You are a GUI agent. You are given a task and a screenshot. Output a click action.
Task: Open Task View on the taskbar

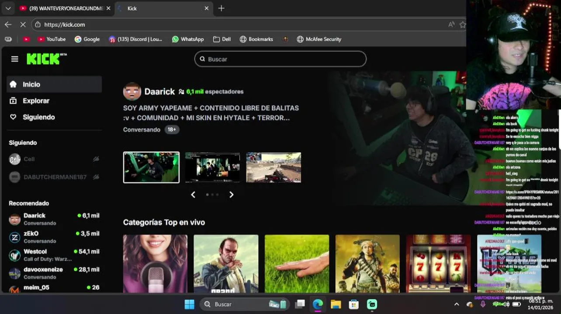tap(300, 304)
